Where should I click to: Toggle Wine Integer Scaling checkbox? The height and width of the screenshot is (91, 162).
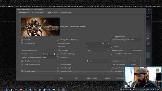pyautogui.click(x=57, y=54)
